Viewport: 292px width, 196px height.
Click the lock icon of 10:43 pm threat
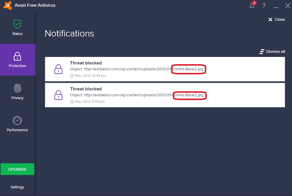click(58, 69)
